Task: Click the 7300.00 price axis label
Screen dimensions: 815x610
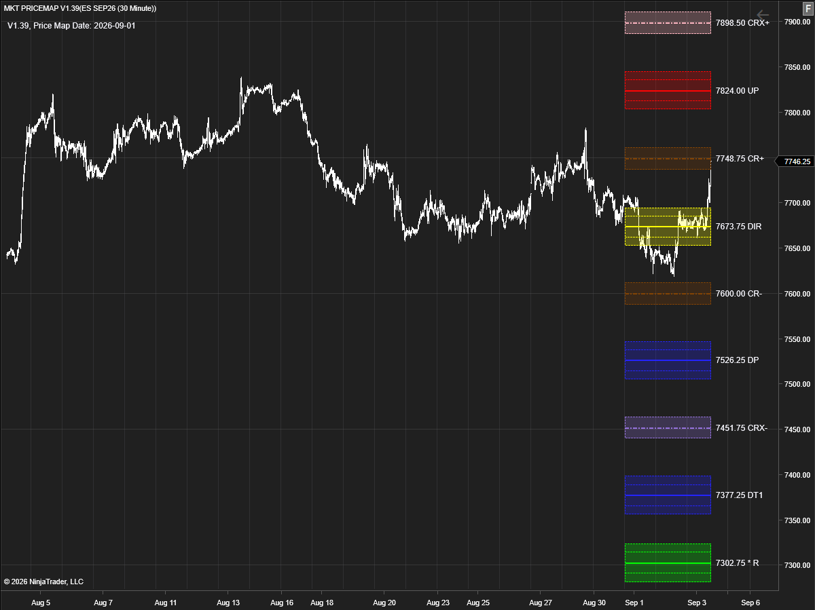Action: tap(797, 565)
